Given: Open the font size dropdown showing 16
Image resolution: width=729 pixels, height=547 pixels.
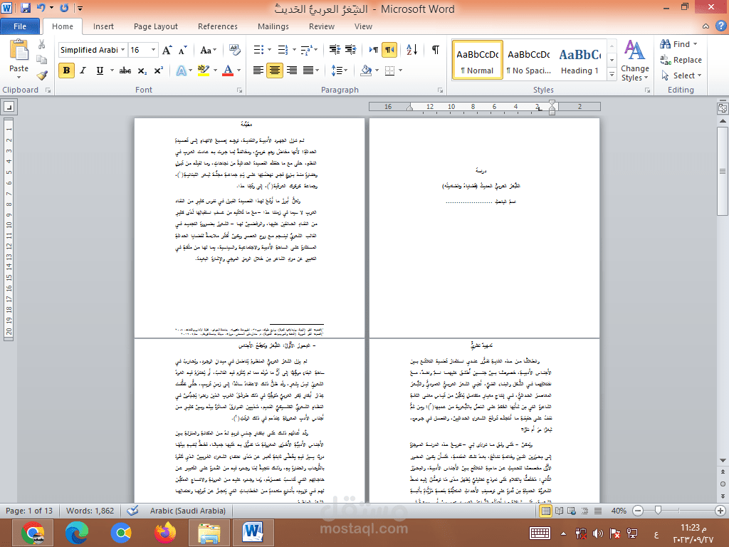Looking at the screenshot, I should tap(153, 50).
